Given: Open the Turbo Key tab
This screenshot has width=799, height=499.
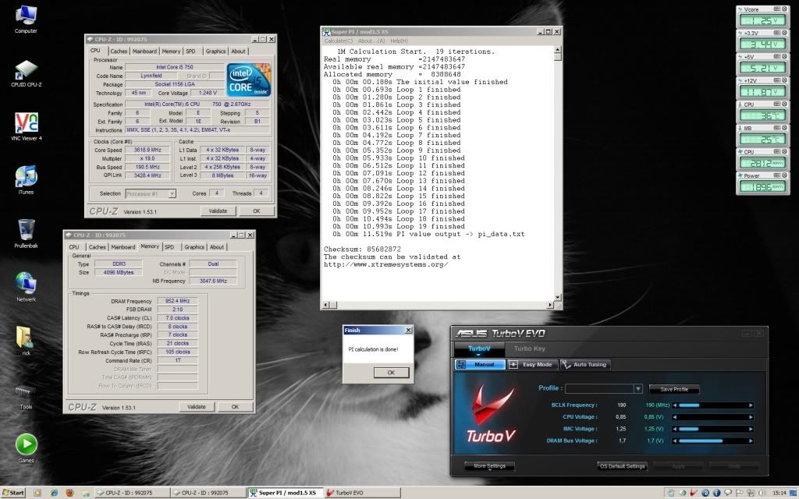Looking at the screenshot, I should tap(528, 349).
